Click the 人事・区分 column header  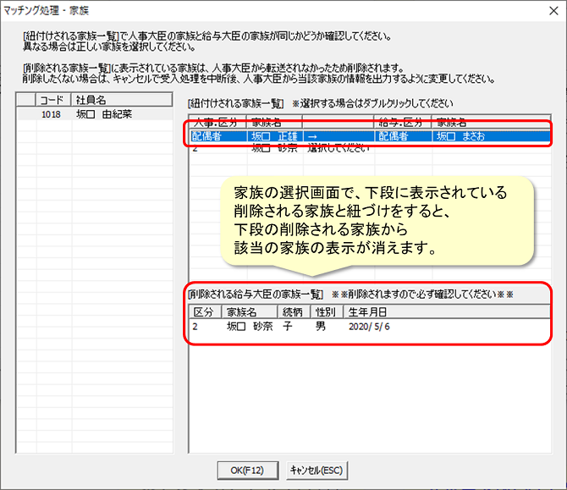coord(216,122)
